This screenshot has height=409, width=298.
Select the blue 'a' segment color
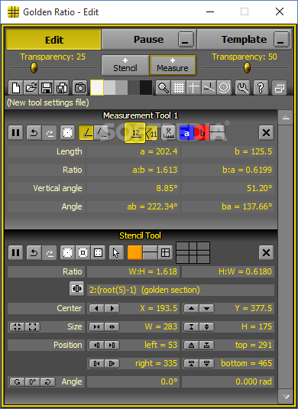tap(186, 133)
